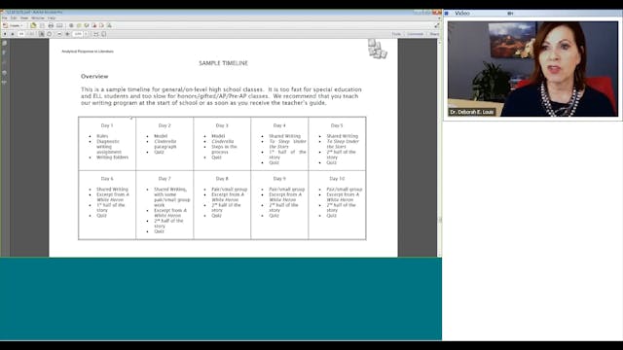
Task: Click the green speech-bubble icon beside sticky note
Action: point(87,25)
